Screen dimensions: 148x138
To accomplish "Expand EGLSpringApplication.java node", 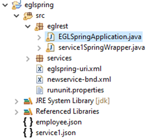I will 39,38.
